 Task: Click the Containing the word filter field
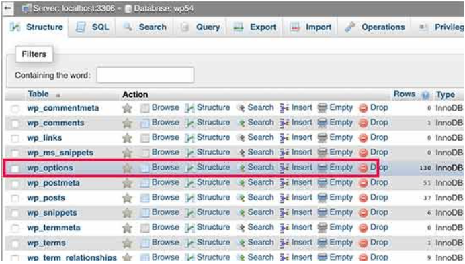tap(145, 75)
